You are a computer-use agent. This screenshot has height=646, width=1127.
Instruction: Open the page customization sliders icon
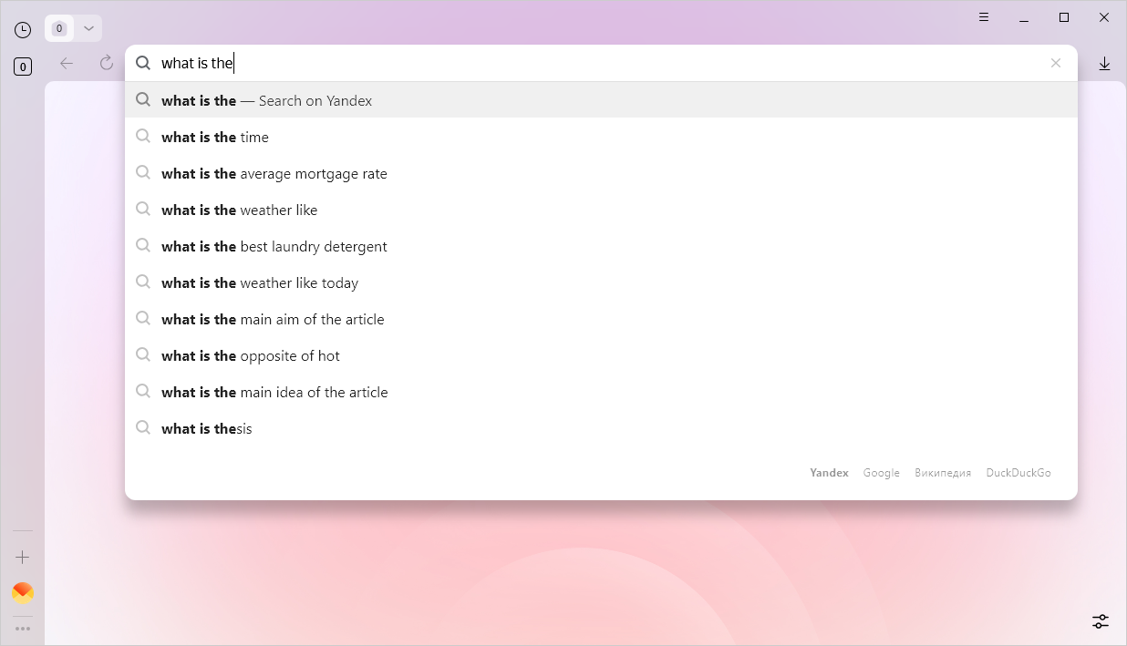1101,621
